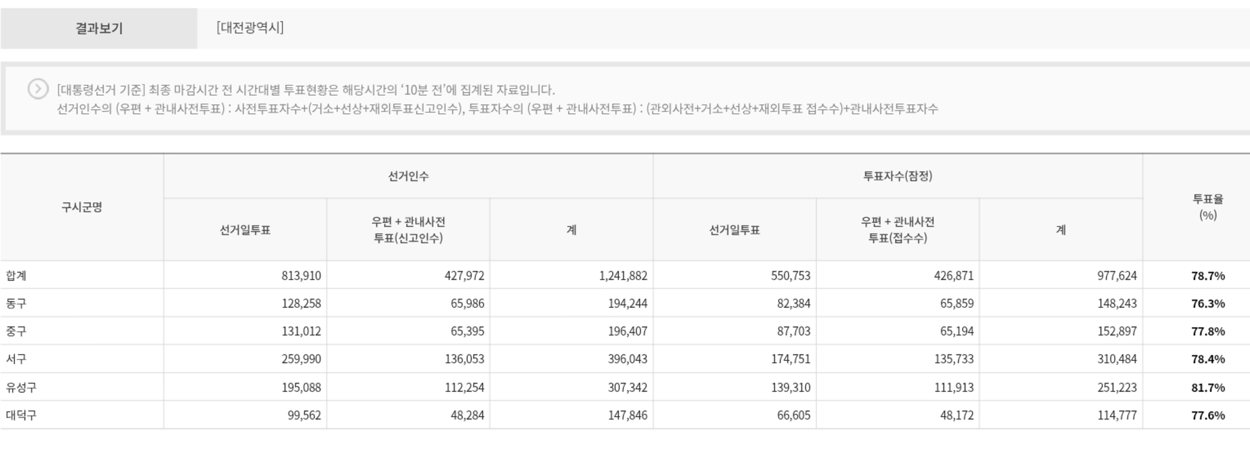Select the 유성구 row label

click(21, 387)
